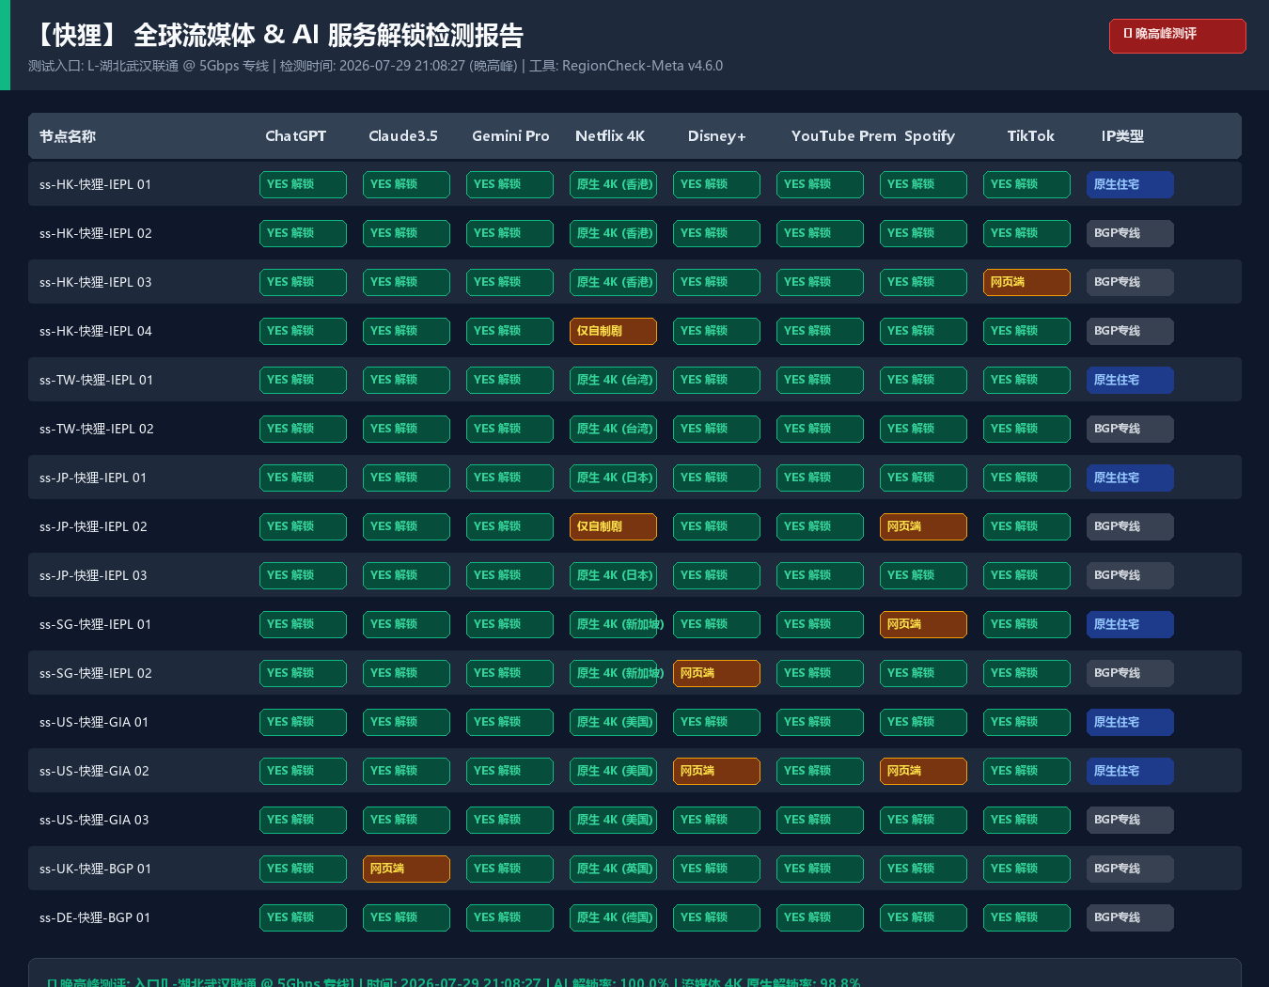
Task: Select row name ss-US-快狸-GIA 01
Action: [x=94, y=722]
